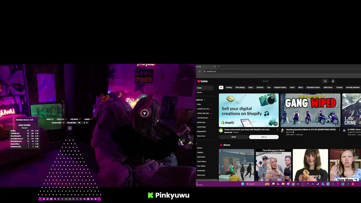361x203 pixels.
Task: Choose the Comedy filter chip
Action: (x=339, y=87)
